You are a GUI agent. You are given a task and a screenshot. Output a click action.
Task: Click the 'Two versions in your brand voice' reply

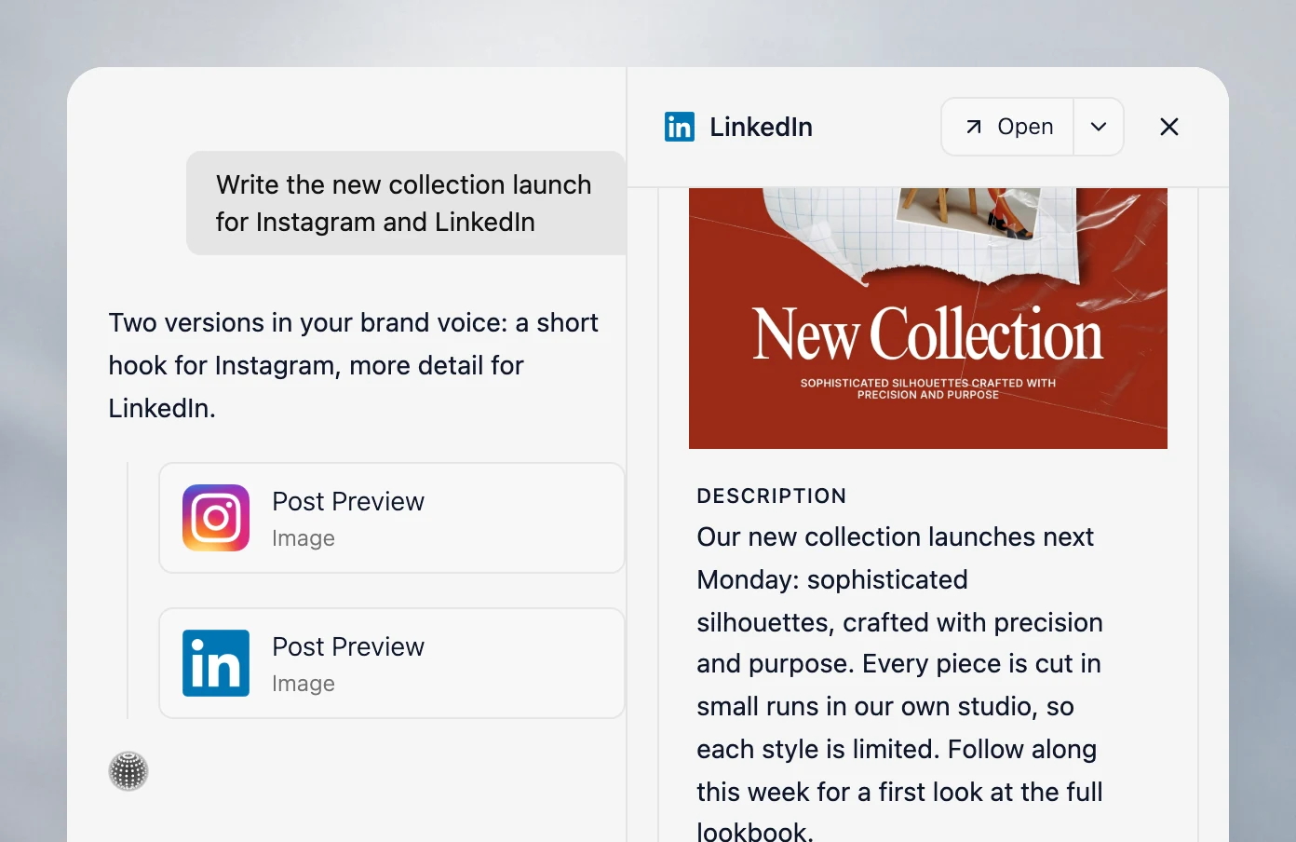click(x=354, y=365)
